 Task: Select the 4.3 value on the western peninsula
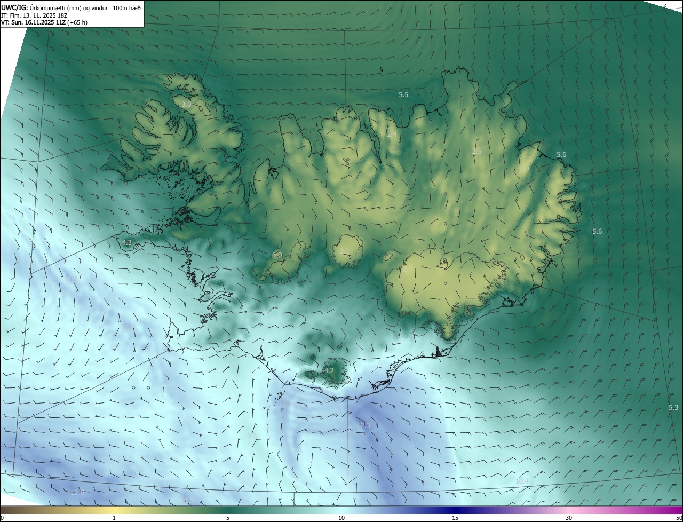[127, 242]
